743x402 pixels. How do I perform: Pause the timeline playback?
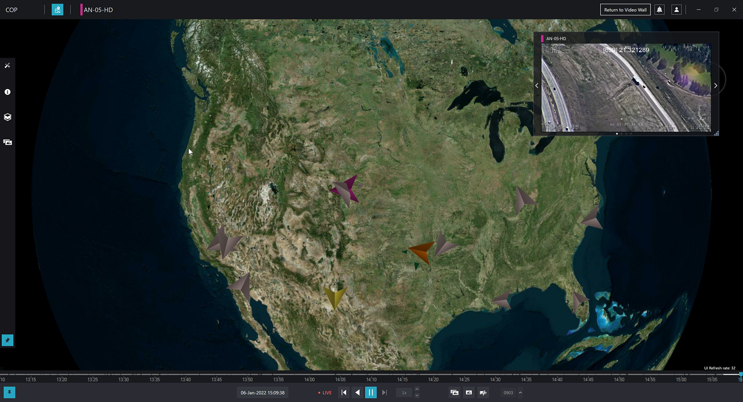pos(371,392)
